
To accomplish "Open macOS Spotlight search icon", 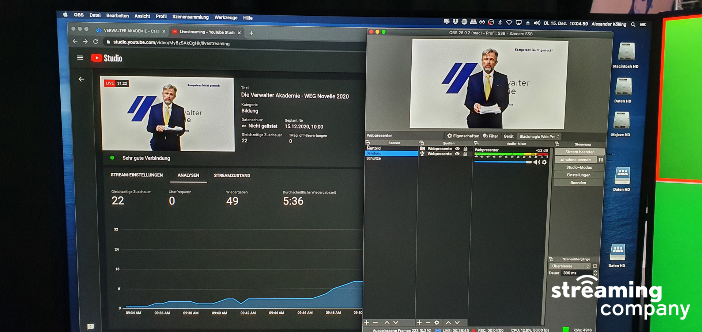I will pyautogui.click(x=633, y=24).
